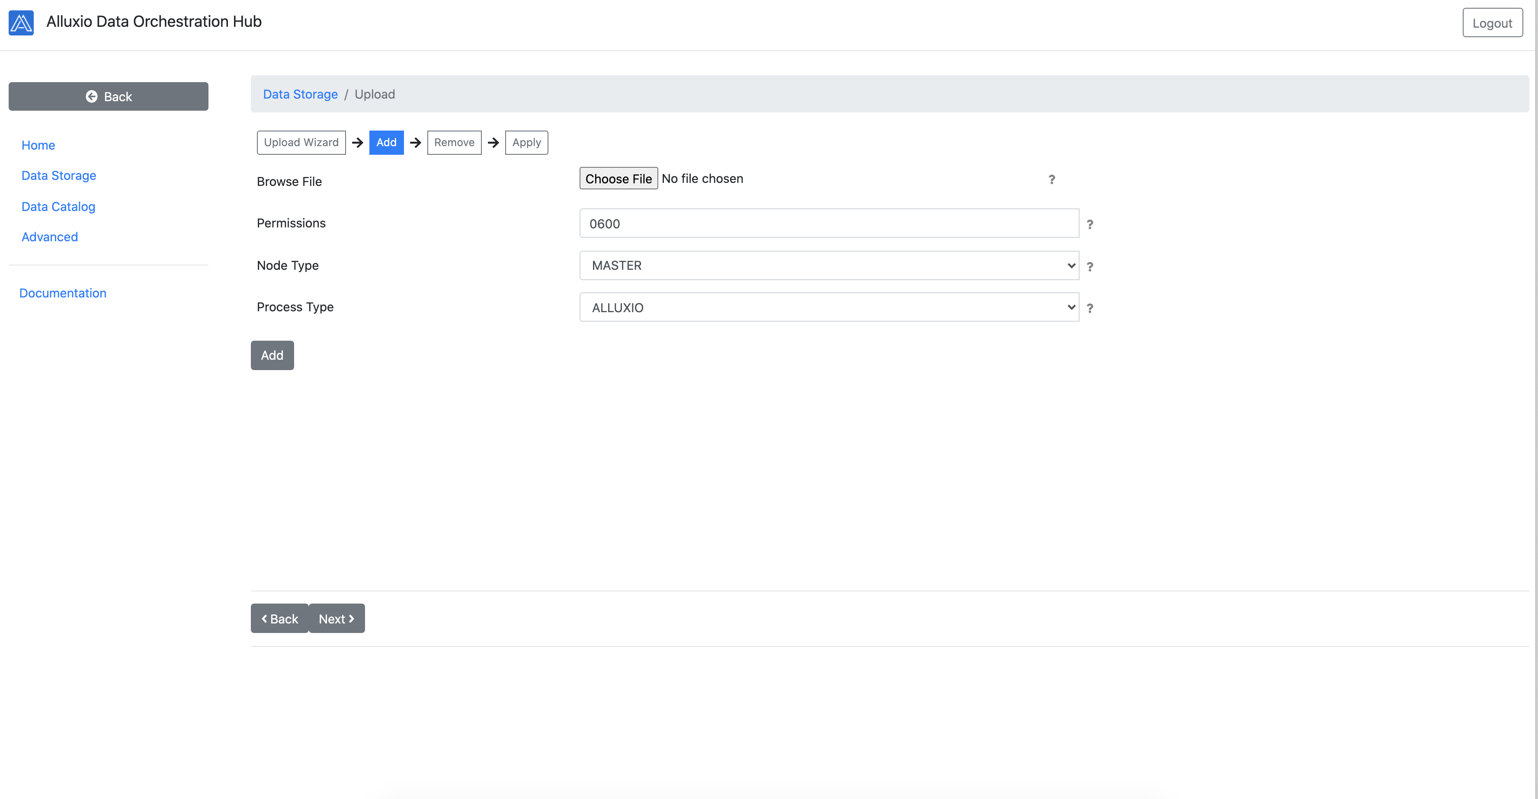This screenshot has width=1538, height=799.
Task: Click Data Storage breadcrumb link
Action: 300,94
